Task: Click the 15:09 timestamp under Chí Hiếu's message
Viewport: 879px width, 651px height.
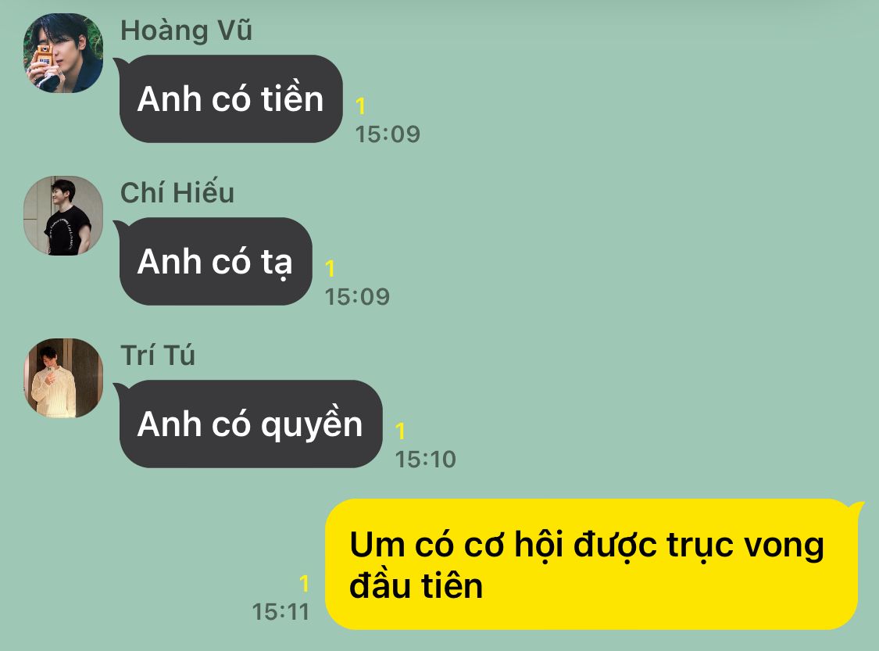Action: pos(357,297)
